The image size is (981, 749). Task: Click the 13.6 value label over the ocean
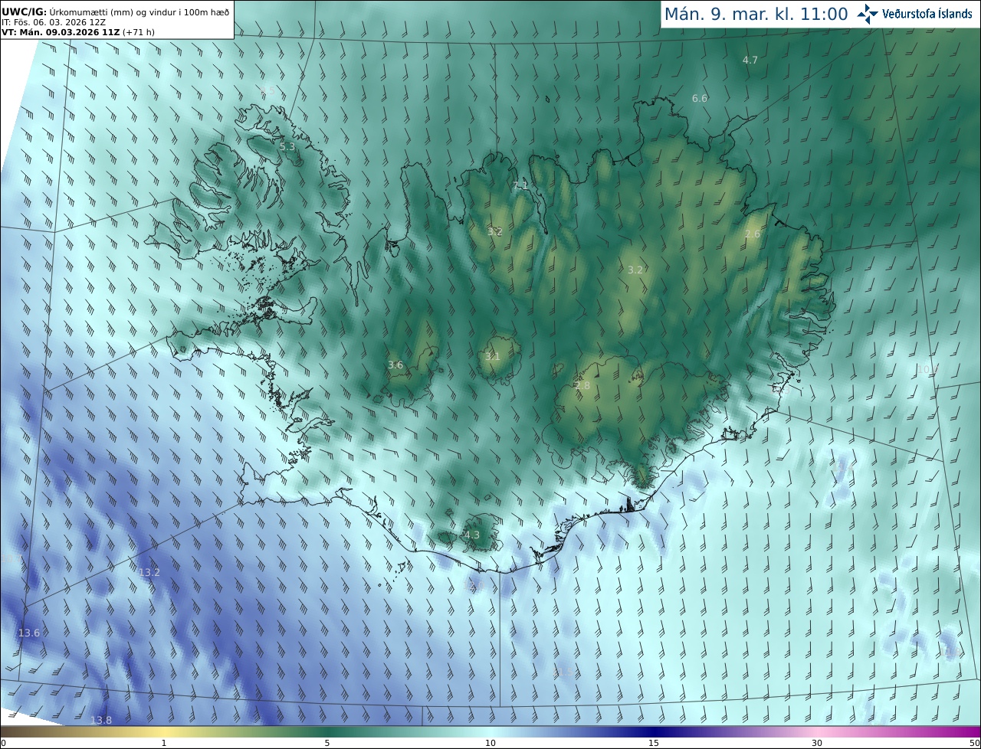[x=29, y=633]
